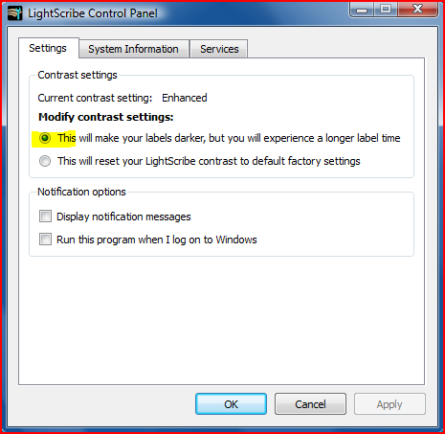Tick Run this program when I log on
Screen dimensions: 445x434
point(45,240)
